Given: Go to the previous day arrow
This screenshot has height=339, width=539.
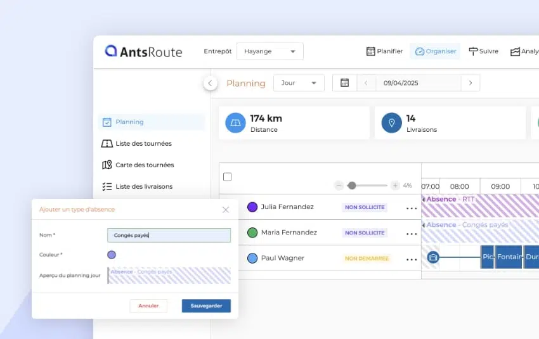Looking at the screenshot, I should [x=366, y=83].
